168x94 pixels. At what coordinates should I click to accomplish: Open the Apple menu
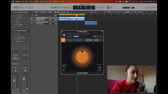(13, 2)
